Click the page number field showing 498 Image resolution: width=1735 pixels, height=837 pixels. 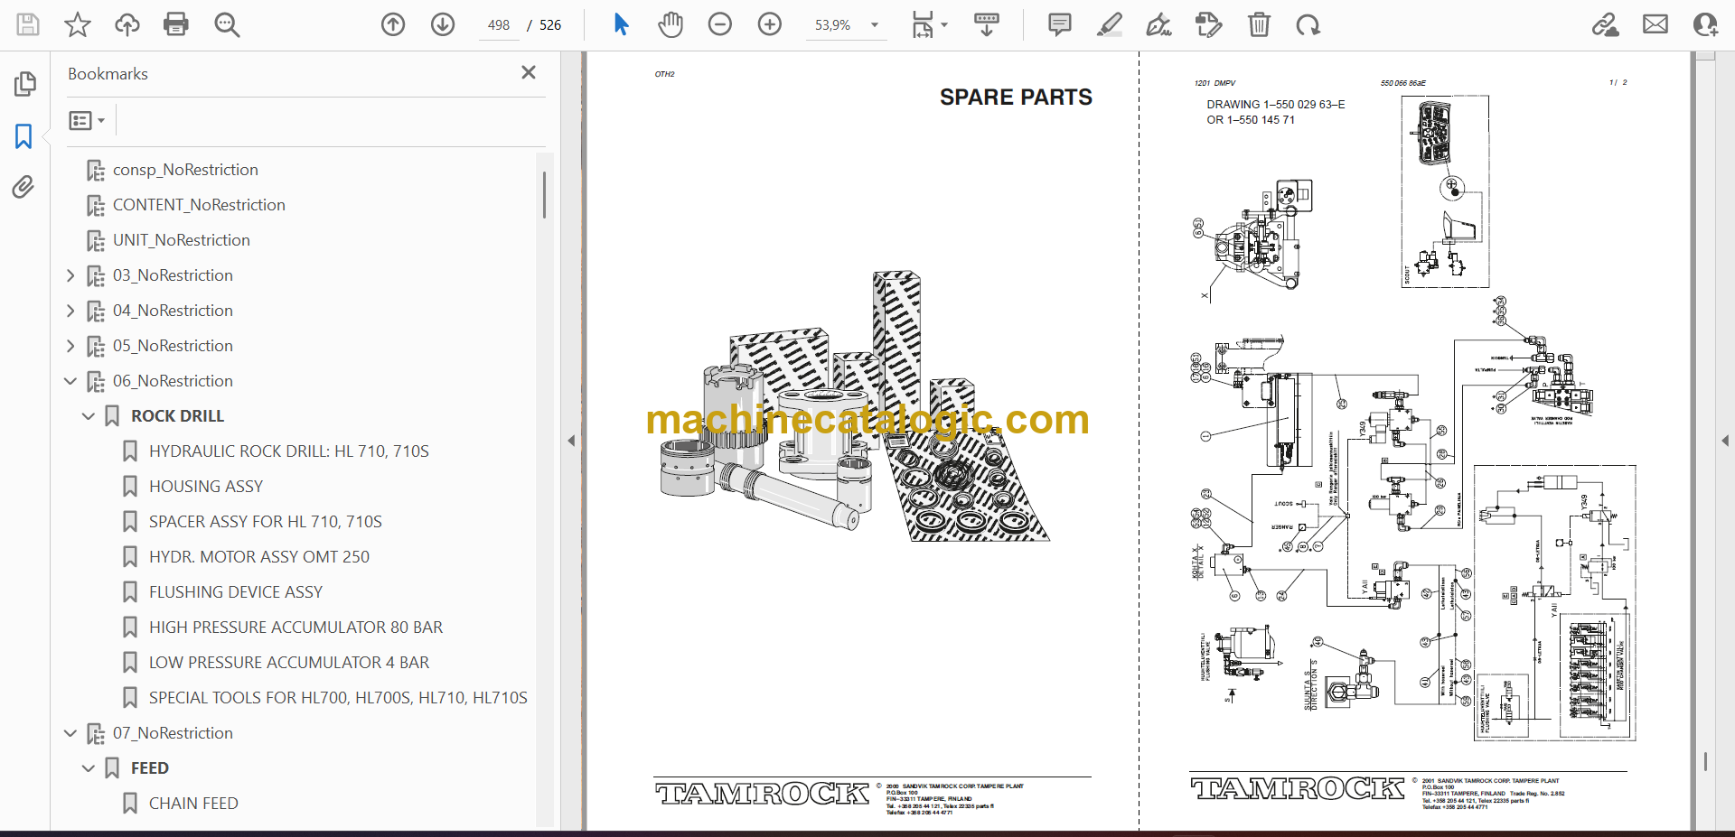click(x=499, y=25)
